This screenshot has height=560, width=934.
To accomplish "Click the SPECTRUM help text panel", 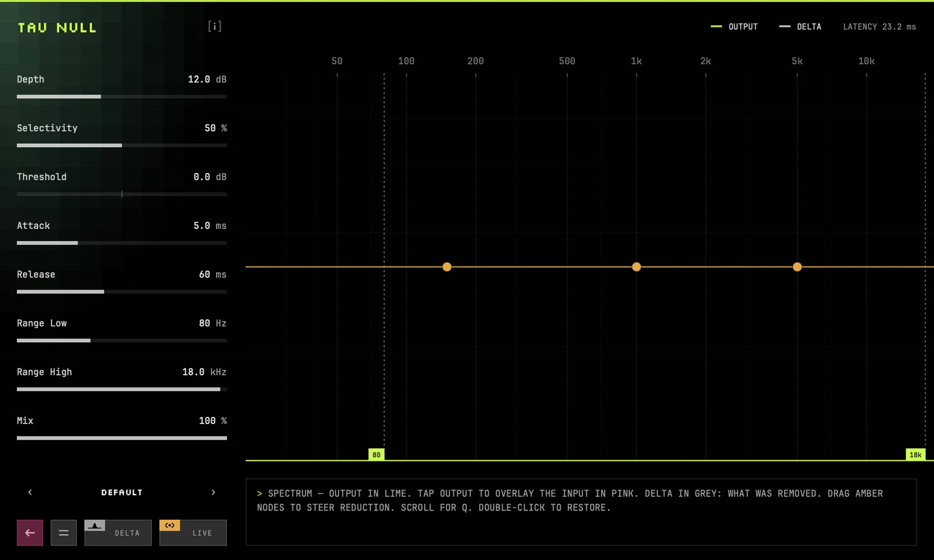I will (581, 512).
